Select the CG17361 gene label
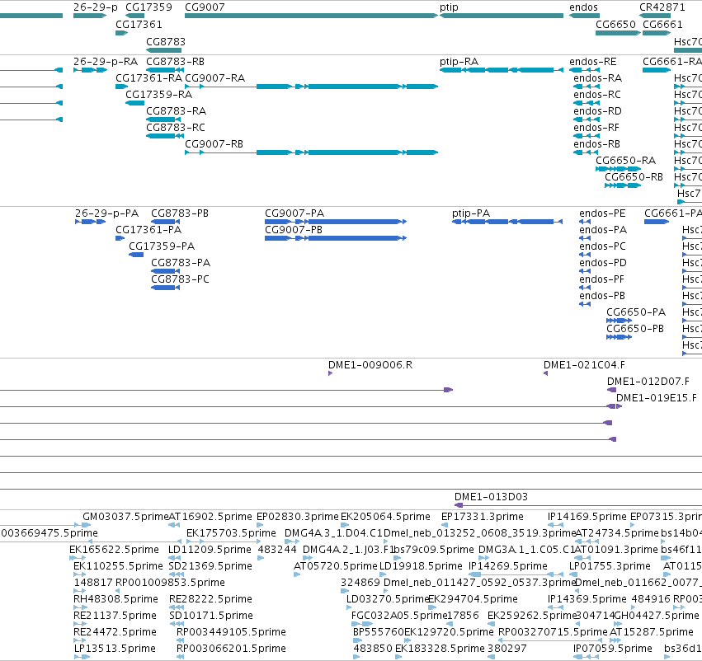 139,25
